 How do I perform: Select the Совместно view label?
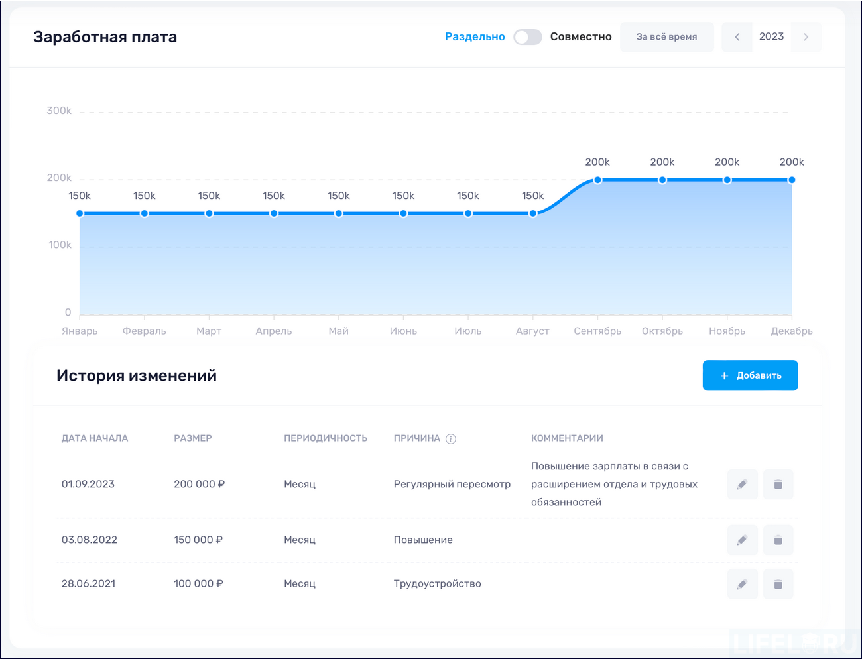(x=580, y=37)
